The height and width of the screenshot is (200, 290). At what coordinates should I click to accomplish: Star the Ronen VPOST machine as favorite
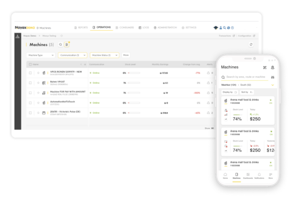[x=38, y=83]
